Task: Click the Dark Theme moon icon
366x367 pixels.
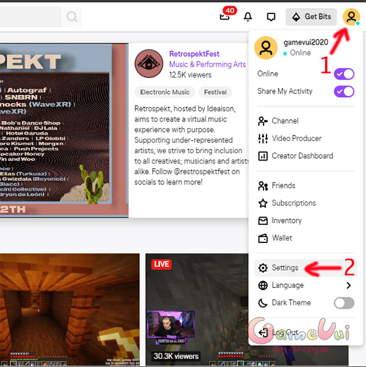Action: pos(263,303)
